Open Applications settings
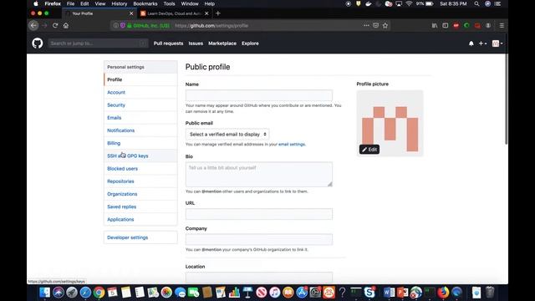Viewport: 535px width, 301px height. tap(140, 219)
